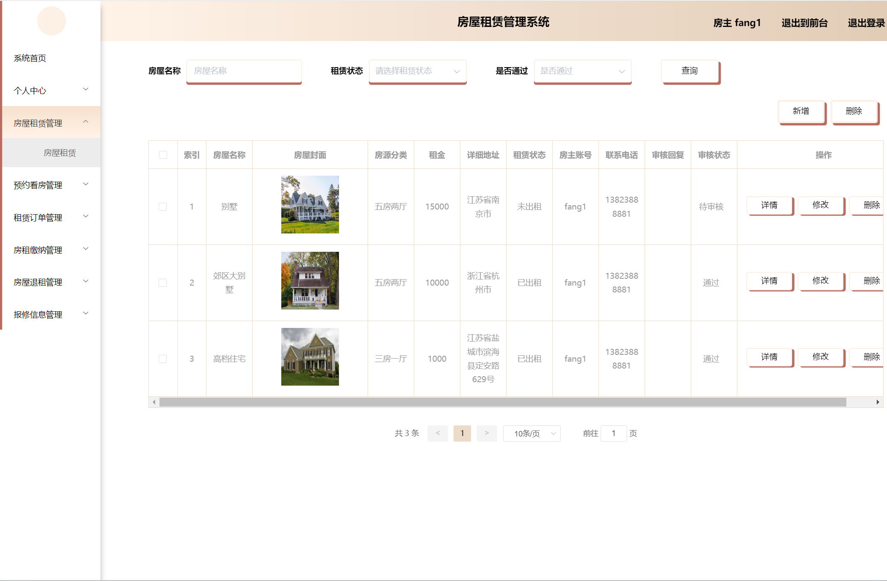887x581 pixels.
Task: Click the 新增 button
Action: [801, 111]
